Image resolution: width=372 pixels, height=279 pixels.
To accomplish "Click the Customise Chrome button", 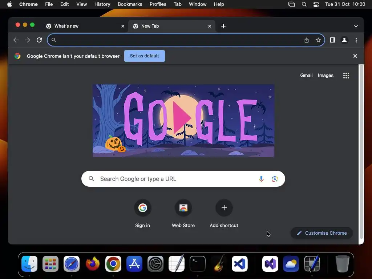I will (322, 233).
